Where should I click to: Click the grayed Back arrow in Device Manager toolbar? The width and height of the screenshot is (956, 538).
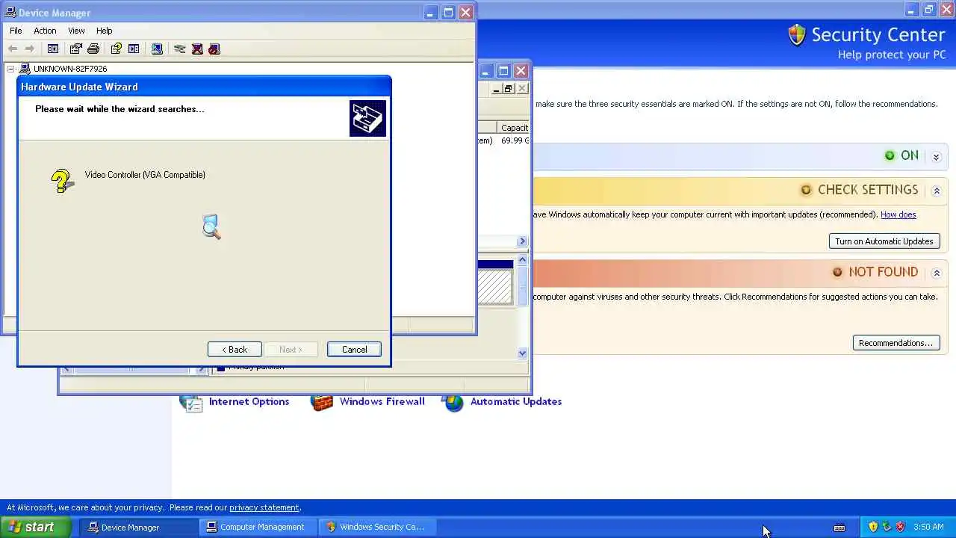(13, 49)
